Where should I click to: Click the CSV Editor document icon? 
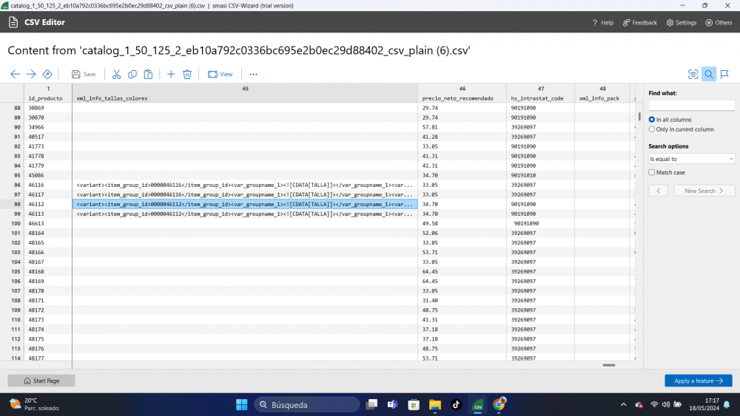[x=13, y=22]
